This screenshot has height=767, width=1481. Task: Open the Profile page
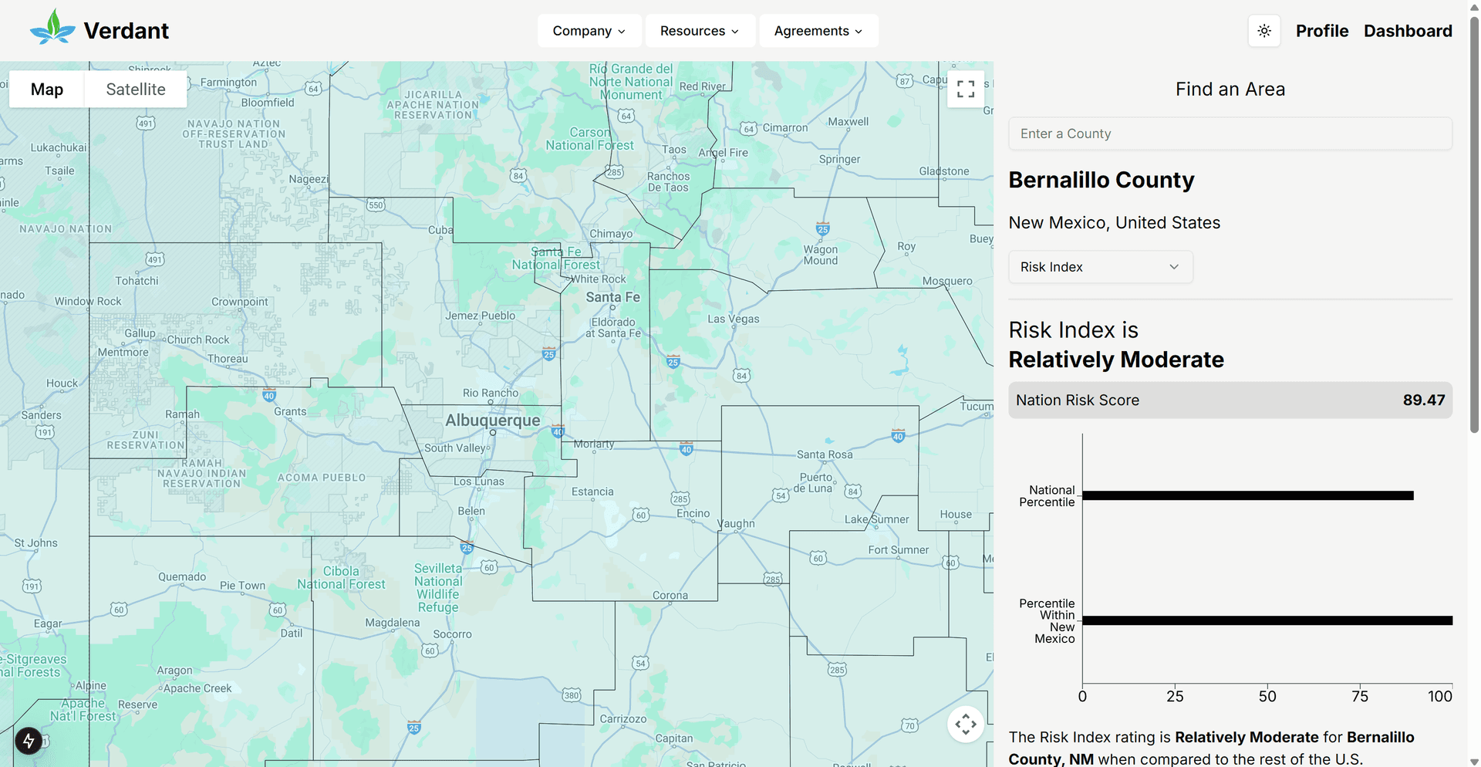point(1322,31)
